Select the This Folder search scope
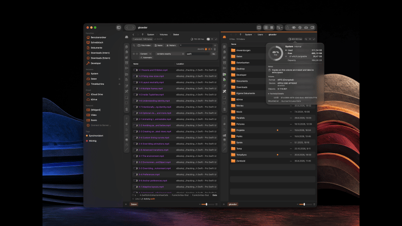Screen dimensions: 402x226 144,45
